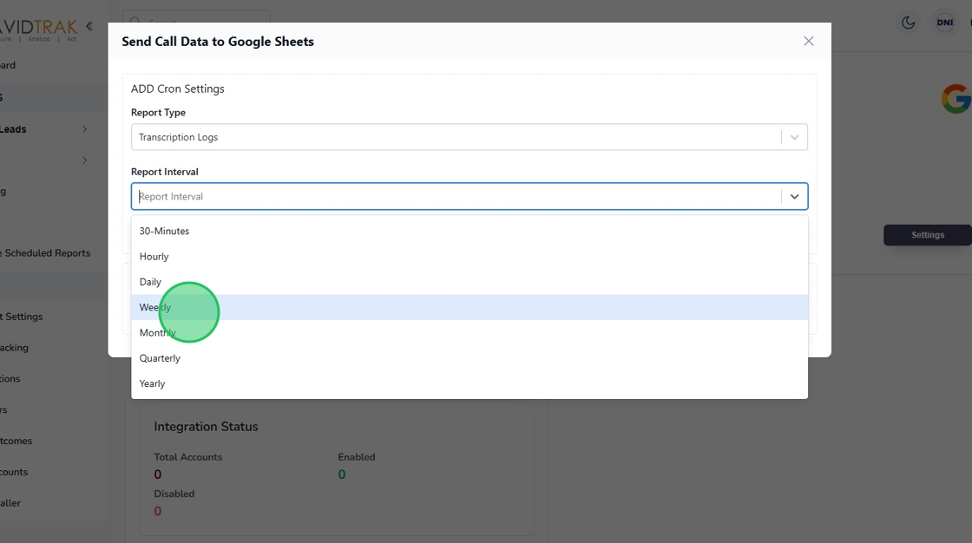Collapse the Report Interval dropdown arrow
Image resolution: width=972 pixels, height=543 pixels.
[x=794, y=197]
